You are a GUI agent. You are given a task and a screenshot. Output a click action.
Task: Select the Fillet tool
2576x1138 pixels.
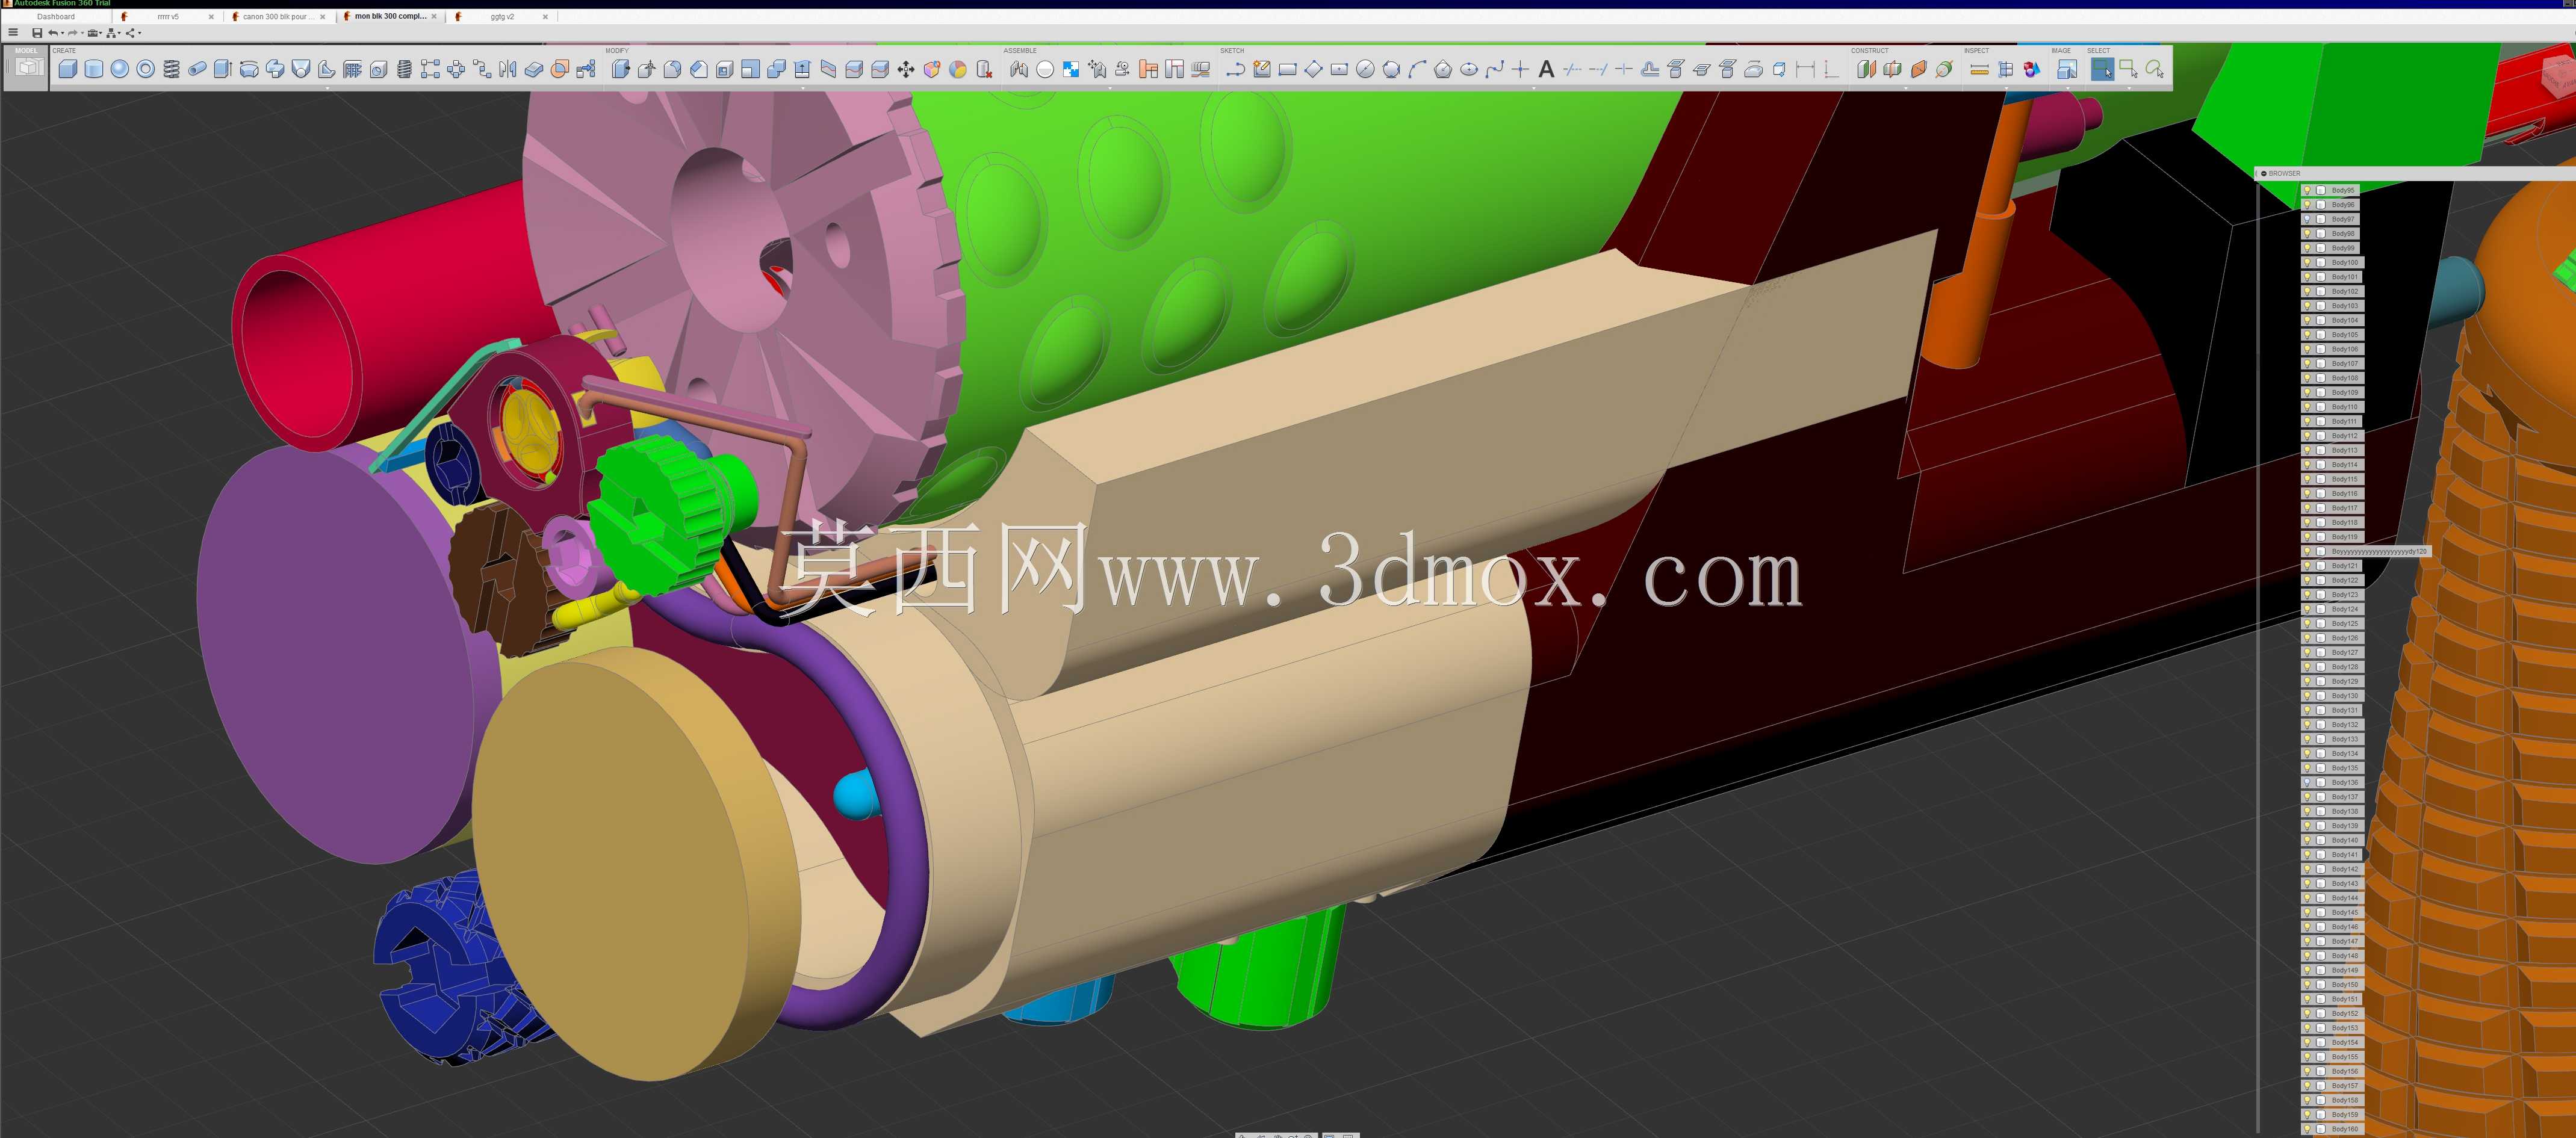[672, 69]
